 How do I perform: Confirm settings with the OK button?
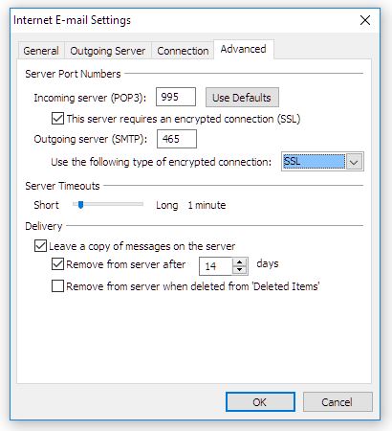tap(260, 402)
